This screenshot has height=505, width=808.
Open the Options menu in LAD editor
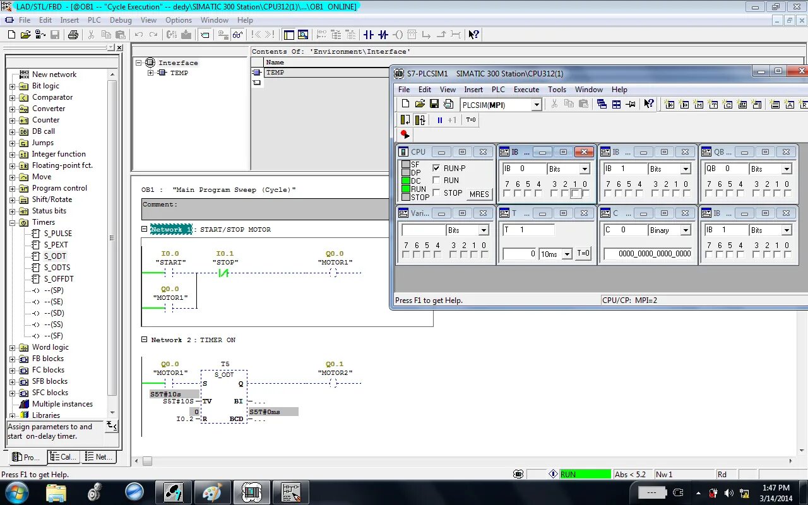point(179,20)
